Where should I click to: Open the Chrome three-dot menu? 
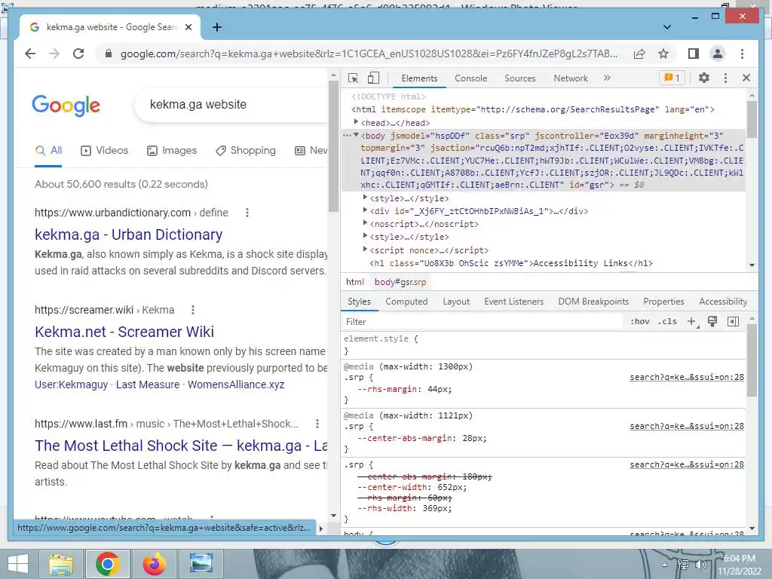click(x=742, y=54)
